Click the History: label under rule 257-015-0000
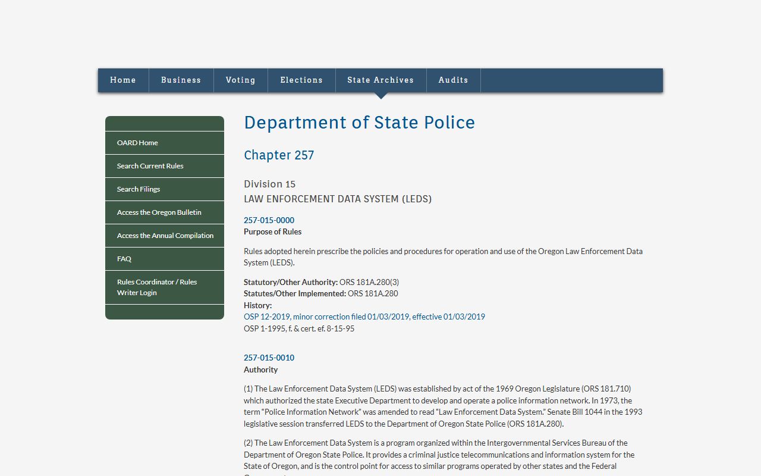The width and height of the screenshot is (761, 476). point(257,305)
